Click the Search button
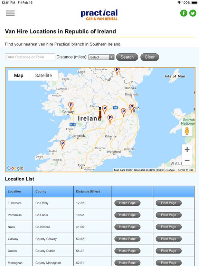This screenshot has width=199, height=266. [x=127, y=57]
